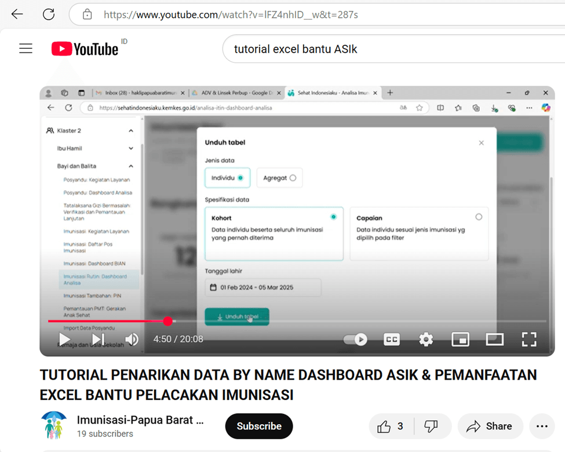Click the inner browser back arrow
565x452 pixels.
pyautogui.click(x=51, y=107)
